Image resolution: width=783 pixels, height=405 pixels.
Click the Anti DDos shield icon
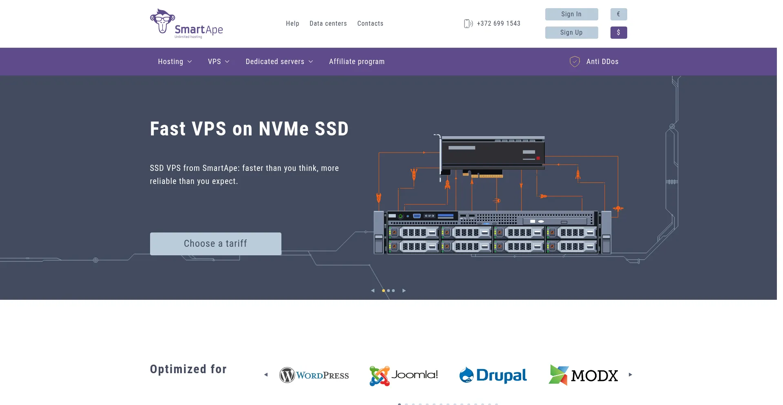click(x=575, y=62)
